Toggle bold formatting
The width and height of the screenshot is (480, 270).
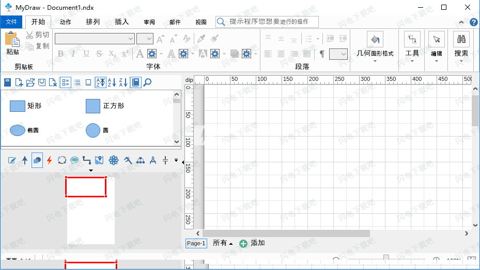click(x=60, y=54)
